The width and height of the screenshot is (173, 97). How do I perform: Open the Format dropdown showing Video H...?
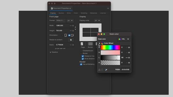pyautogui.click(x=61, y=20)
